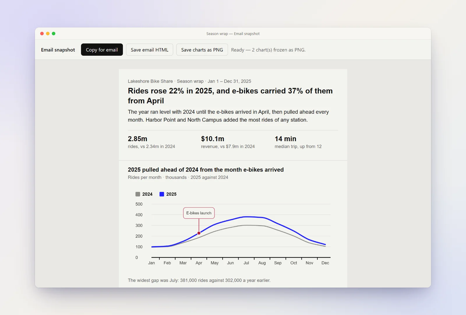Click the '$10.1m' revenue figure
Screen dimensions: 466x315
(213, 139)
